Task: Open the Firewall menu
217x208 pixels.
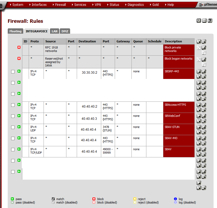Action: 59,5
